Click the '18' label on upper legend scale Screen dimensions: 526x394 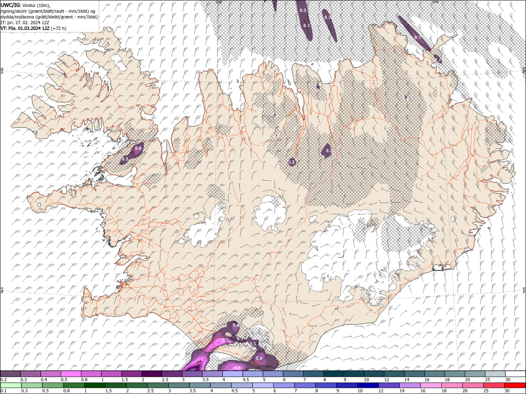[447, 380]
